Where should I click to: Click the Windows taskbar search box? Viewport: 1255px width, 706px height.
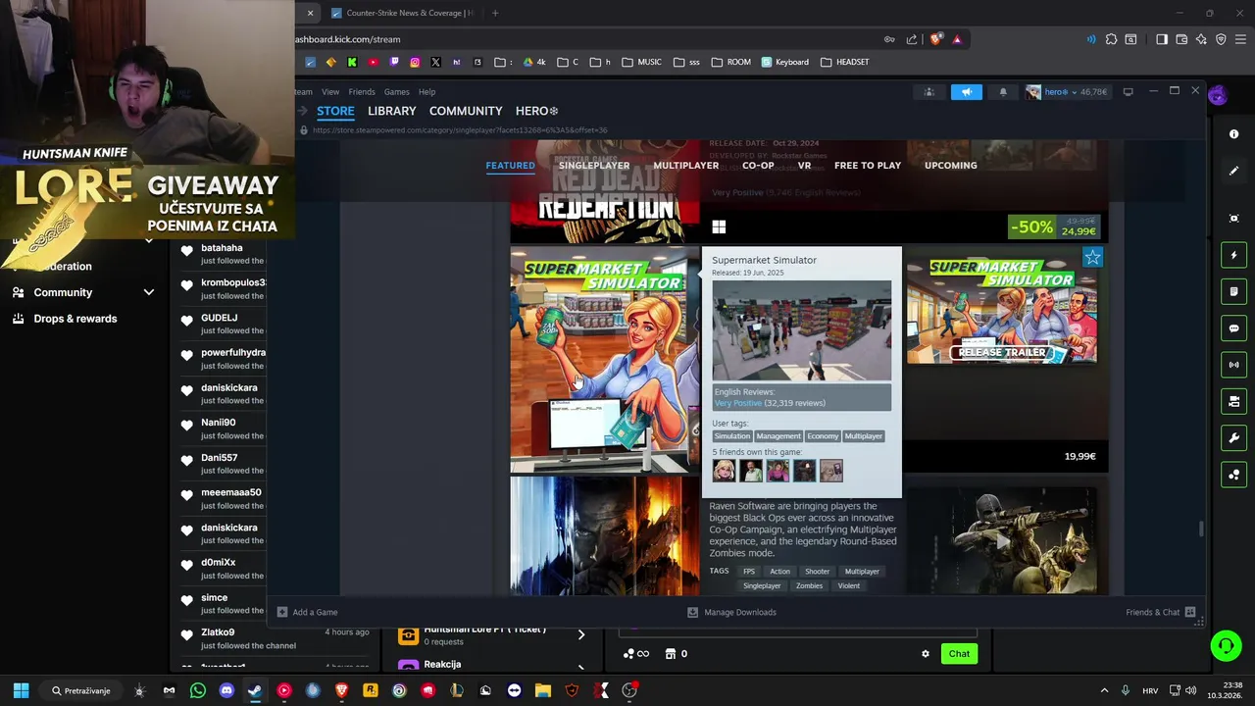click(x=82, y=690)
